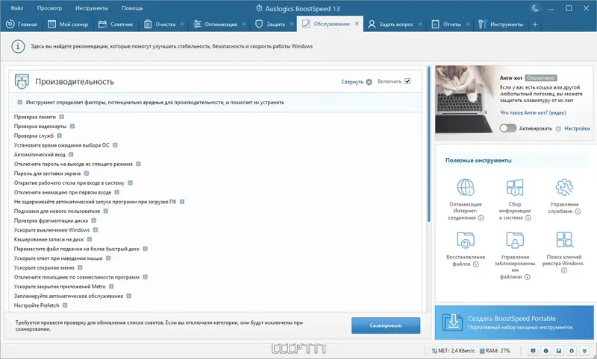
Task: Uncheck the Включить checkbox
Action: 407,81
